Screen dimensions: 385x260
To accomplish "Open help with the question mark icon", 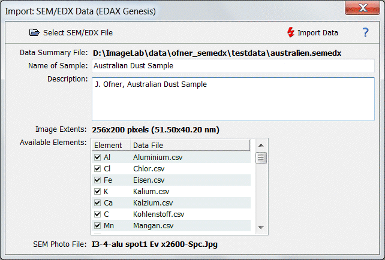I will [x=365, y=32].
